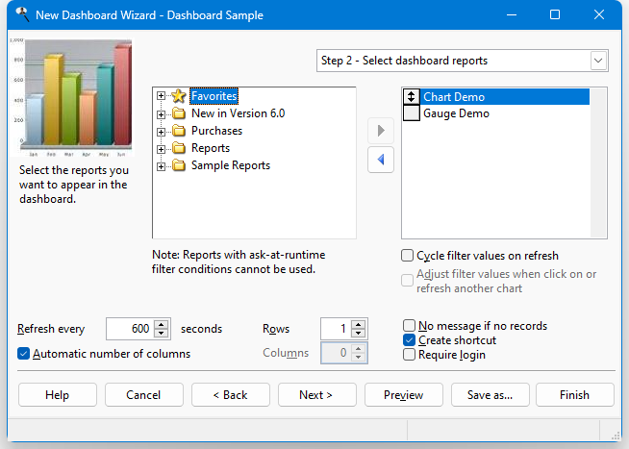Expand the New in Version 6.0 node

pyautogui.click(x=162, y=113)
